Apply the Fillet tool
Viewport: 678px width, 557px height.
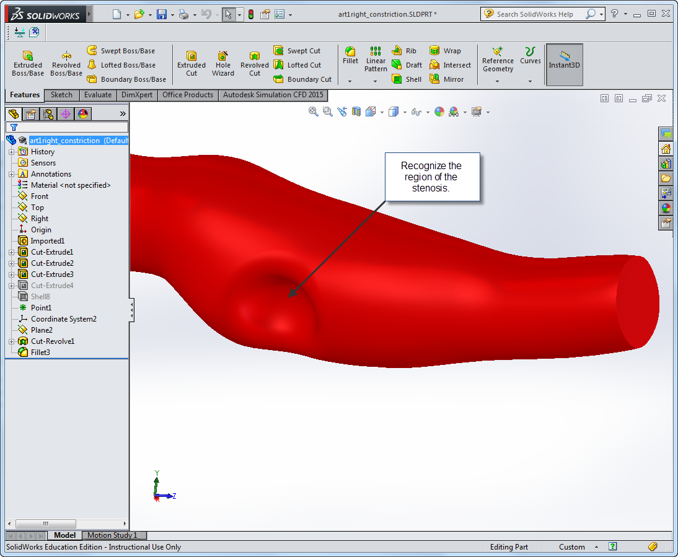click(x=350, y=56)
